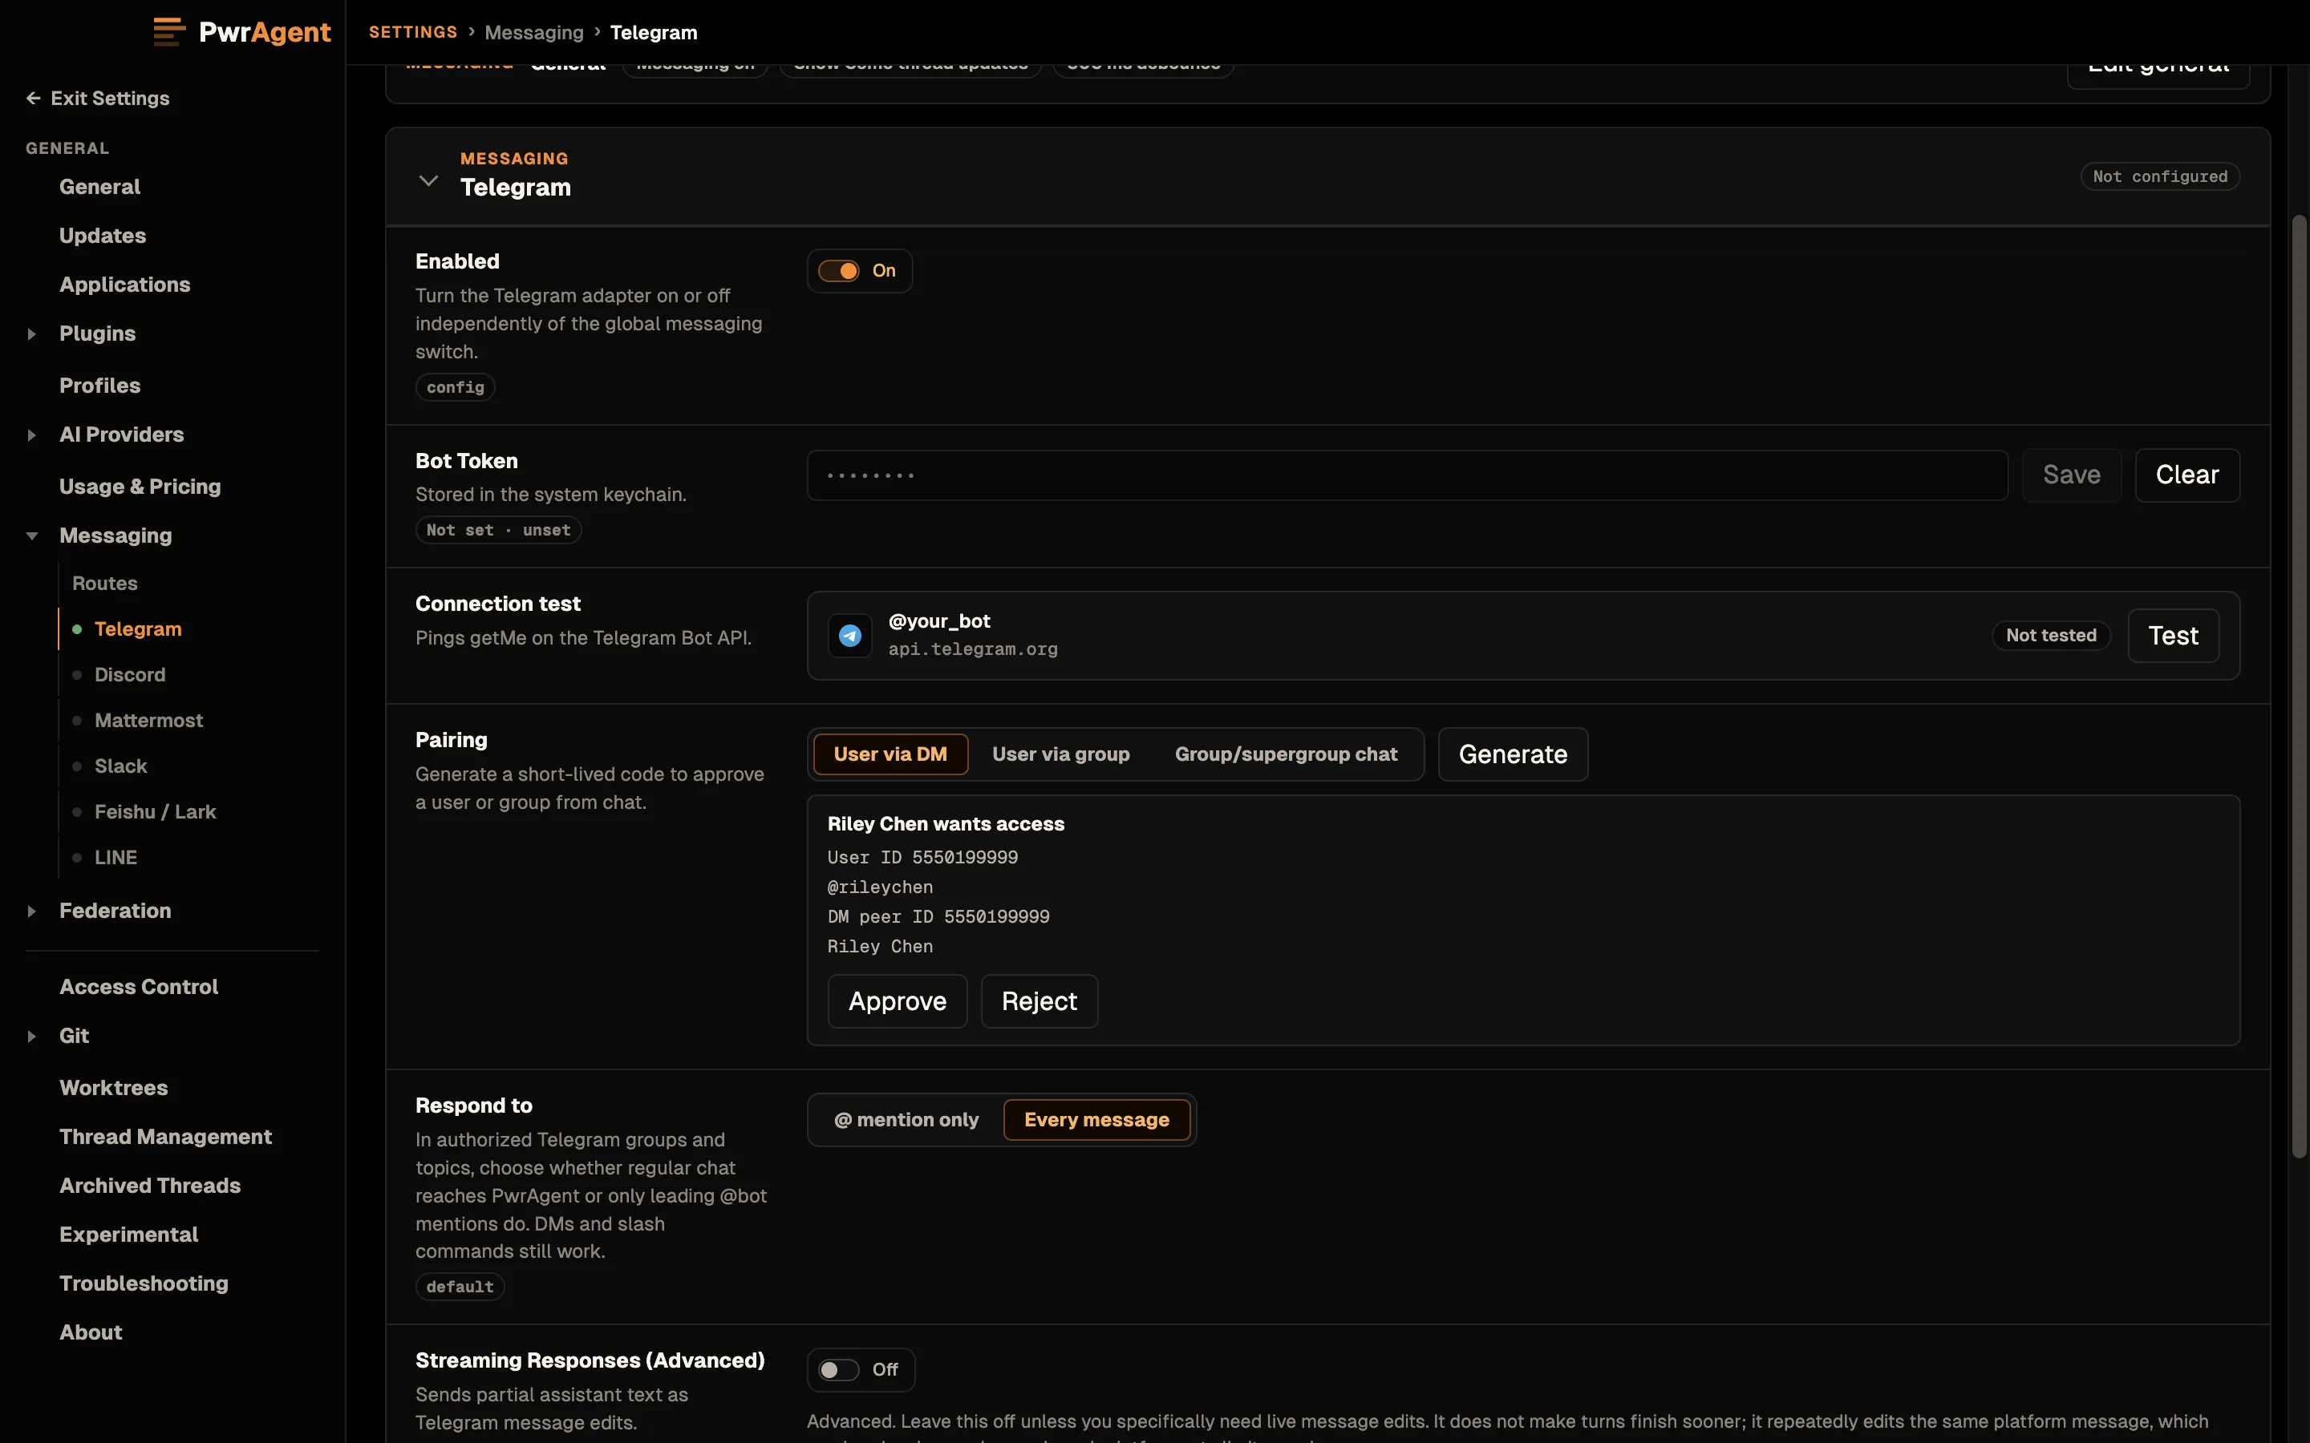Screen dimensions: 2310x1443
Task: Click the Telegram paper-plane icon in Connection test
Action: pos(849,636)
